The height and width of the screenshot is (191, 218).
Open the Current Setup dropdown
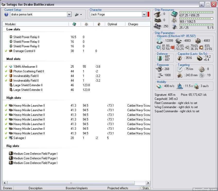(x=69, y=14)
